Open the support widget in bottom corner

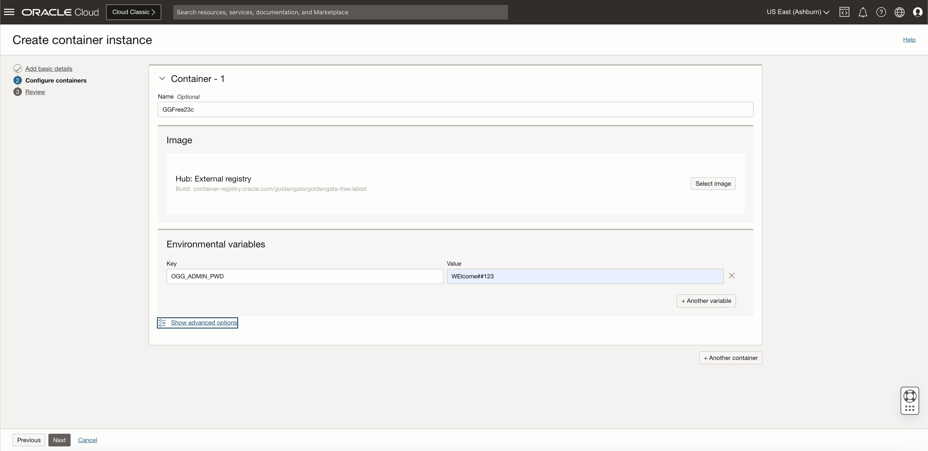(909, 400)
